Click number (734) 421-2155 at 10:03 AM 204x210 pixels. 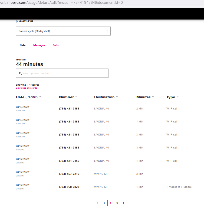(69, 134)
